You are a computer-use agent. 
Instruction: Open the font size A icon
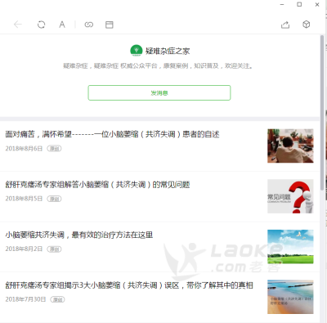(x=62, y=25)
